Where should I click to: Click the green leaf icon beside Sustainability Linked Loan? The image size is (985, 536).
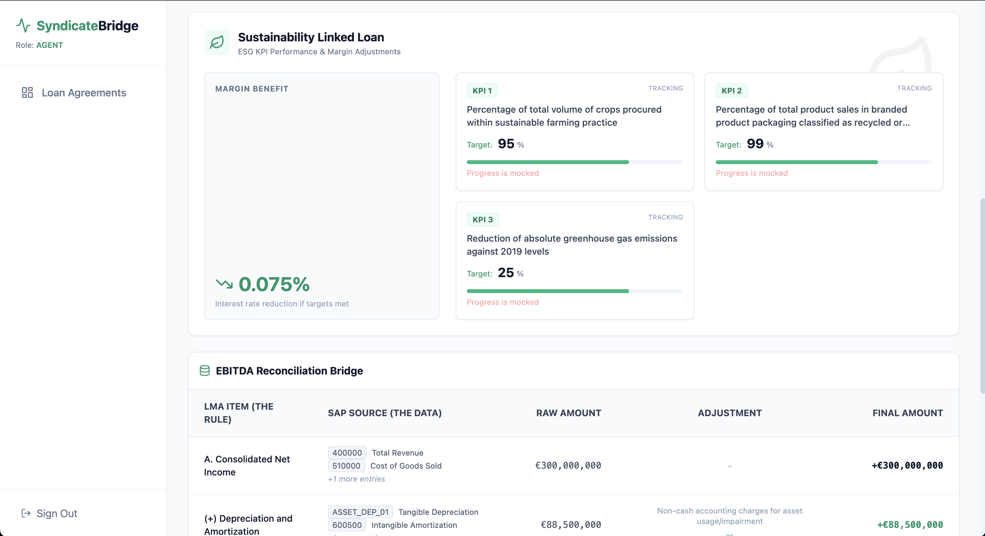[x=217, y=42]
